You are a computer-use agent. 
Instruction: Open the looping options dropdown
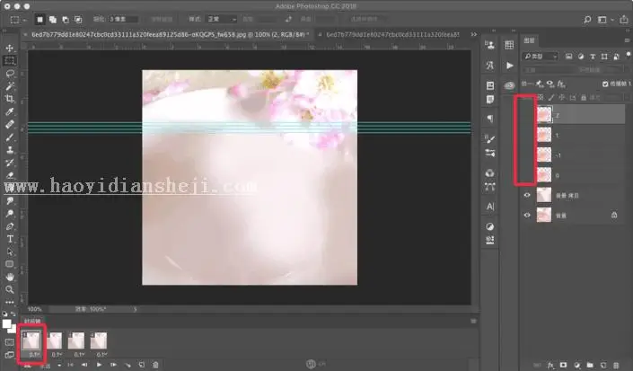(49, 366)
